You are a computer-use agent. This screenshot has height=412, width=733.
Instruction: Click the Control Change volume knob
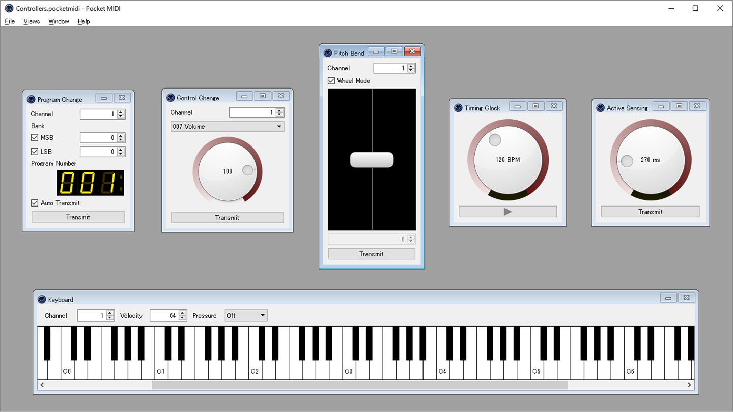(228, 171)
